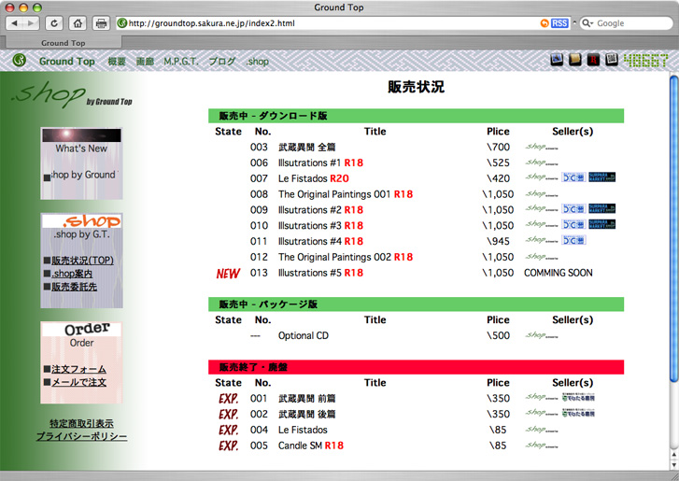Viewport: 679px width, 481px height.
Task: Click Surpara Market badge for Illustrations #2
Action: pyautogui.click(x=601, y=208)
